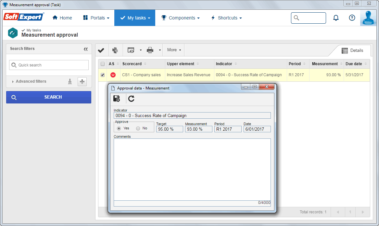Click the save and exit disk icon
379x226 pixels.
click(x=117, y=98)
